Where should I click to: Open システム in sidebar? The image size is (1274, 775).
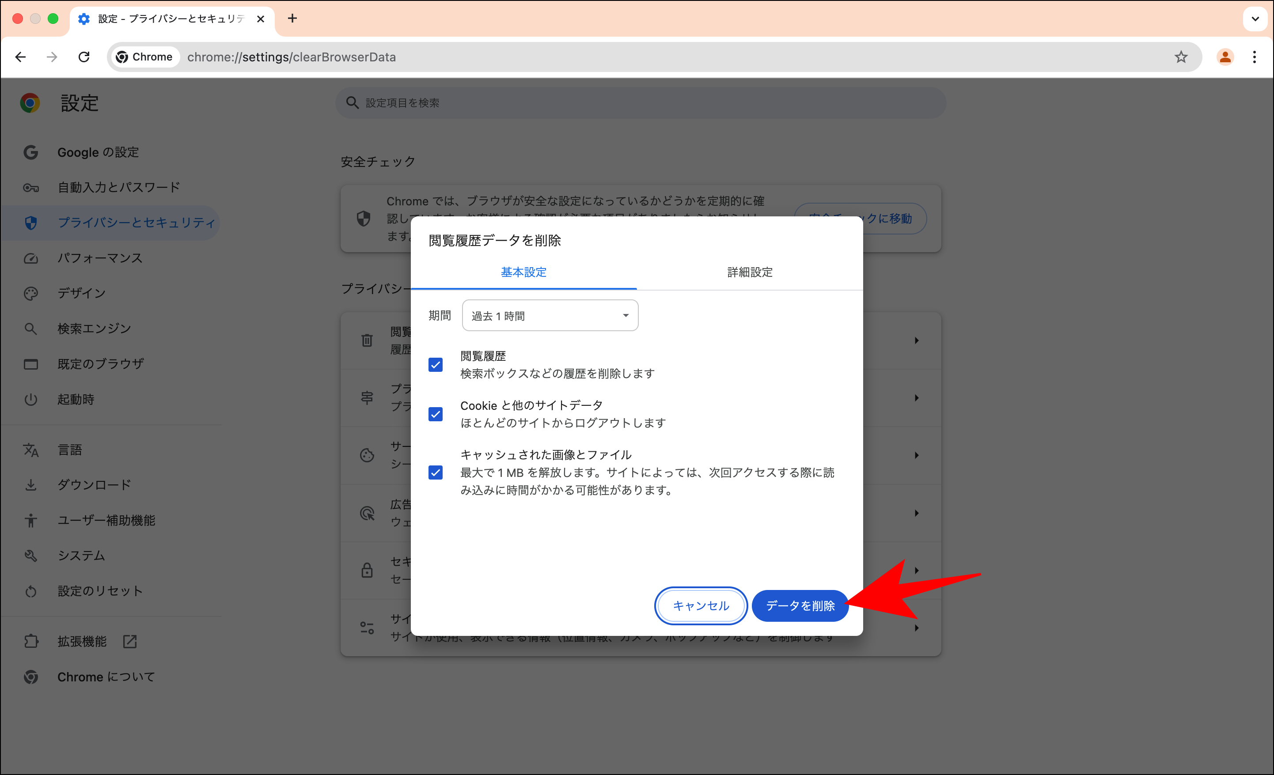pos(111,555)
